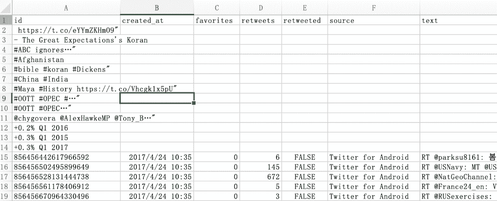The width and height of the screenshot is (497, 201).
Task: Select column F header
Action: pyautogui.click(x=373, y=8)
